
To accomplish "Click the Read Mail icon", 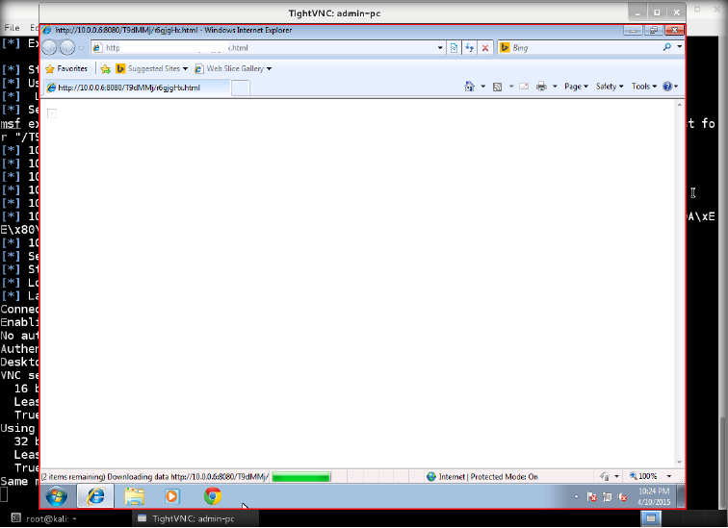I will click(524, 87).
